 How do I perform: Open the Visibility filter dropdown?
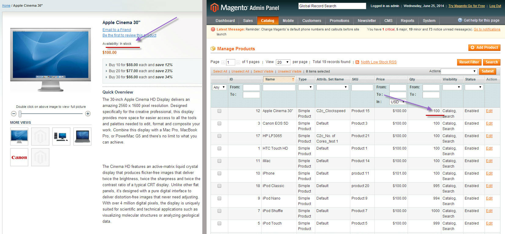point(452,87)
